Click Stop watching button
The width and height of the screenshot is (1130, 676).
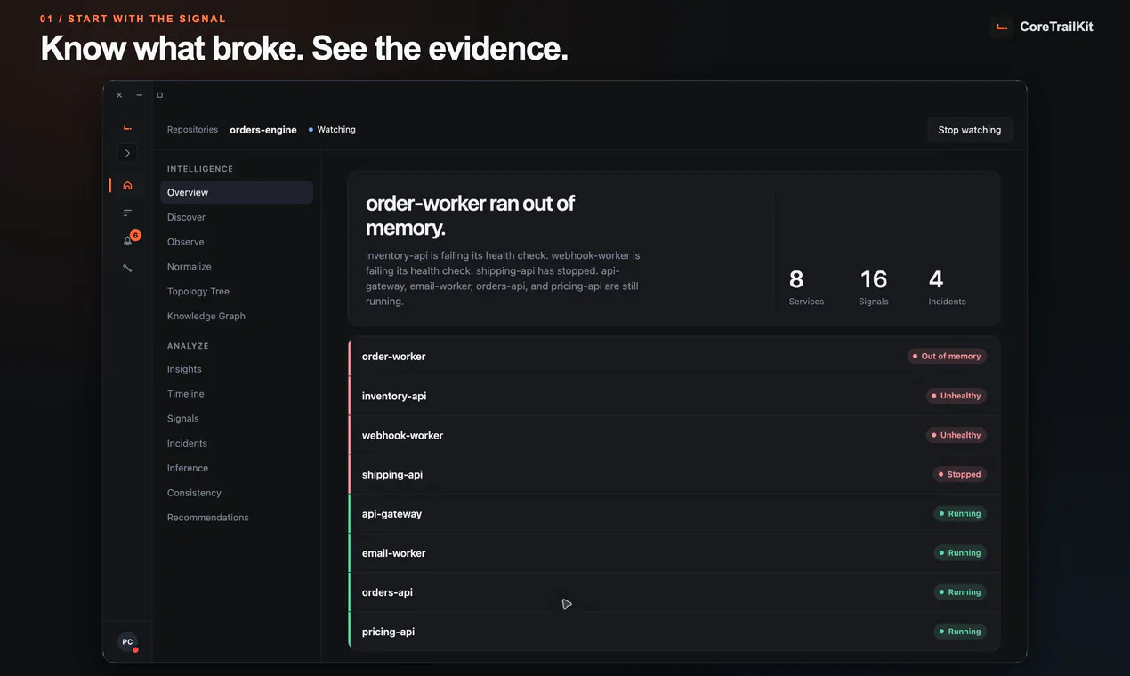969,130
